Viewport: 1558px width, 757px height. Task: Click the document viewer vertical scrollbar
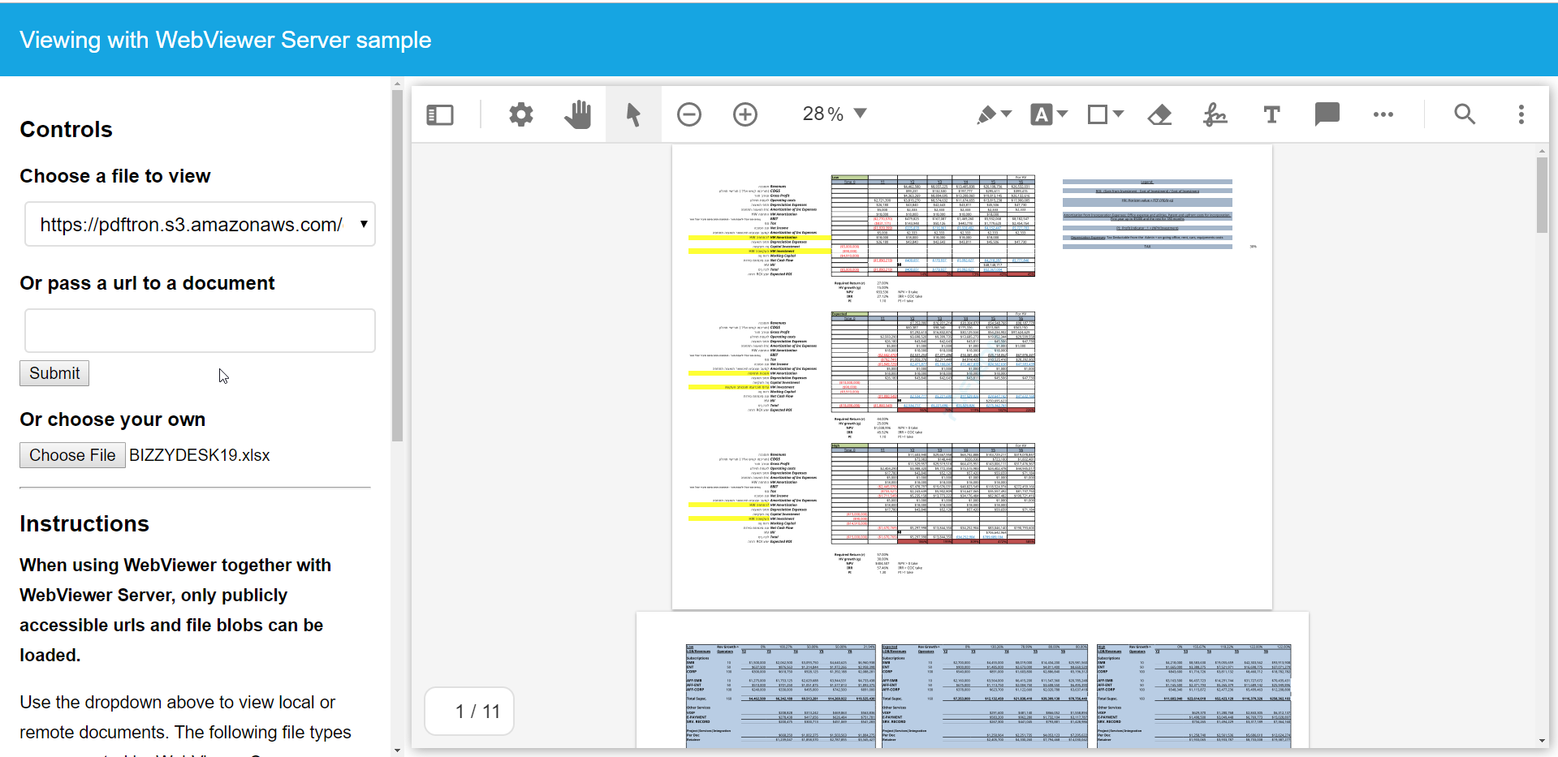point(1542,195)
